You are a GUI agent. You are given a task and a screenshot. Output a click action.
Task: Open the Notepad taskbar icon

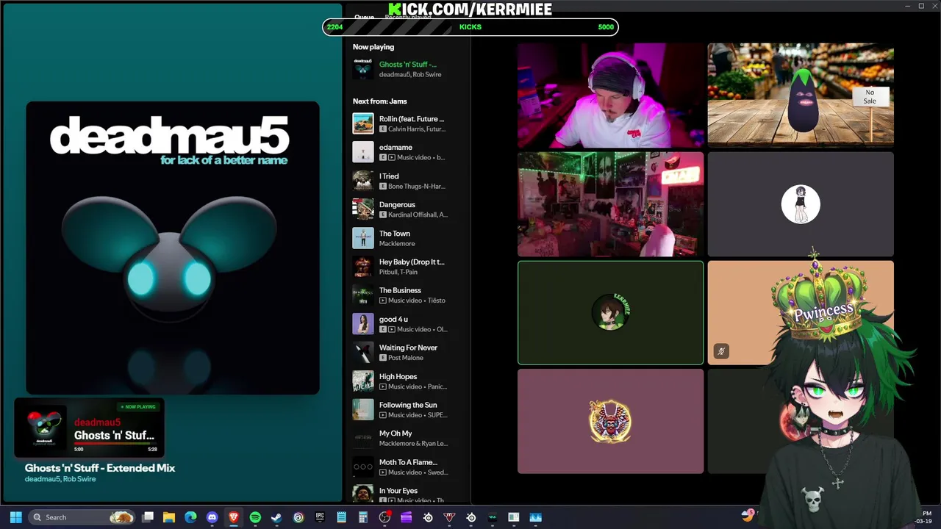[x=341, y=517]
